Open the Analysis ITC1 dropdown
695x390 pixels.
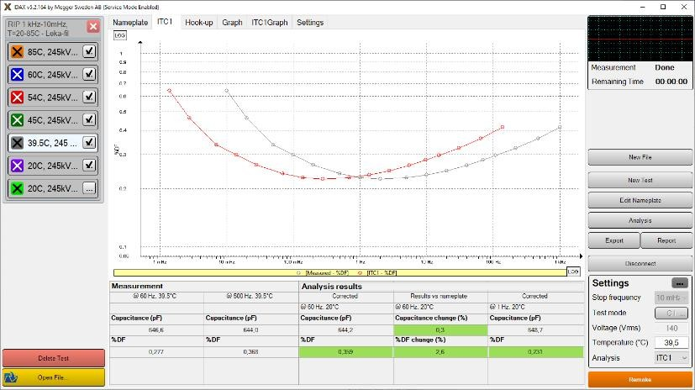click(x=671, y=358)
